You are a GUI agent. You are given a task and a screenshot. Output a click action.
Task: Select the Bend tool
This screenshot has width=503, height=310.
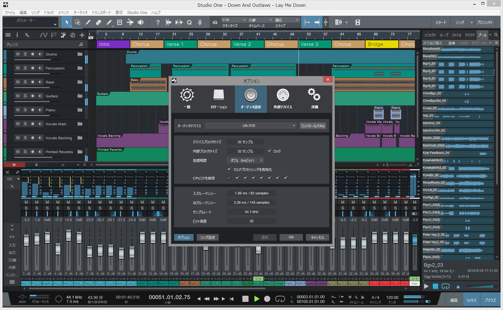pyautogui.click(x=130, y=22)
